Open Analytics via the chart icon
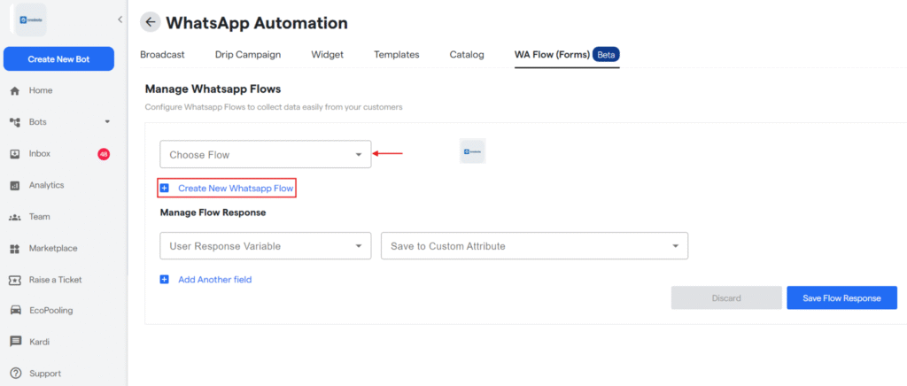 (15, 186)
